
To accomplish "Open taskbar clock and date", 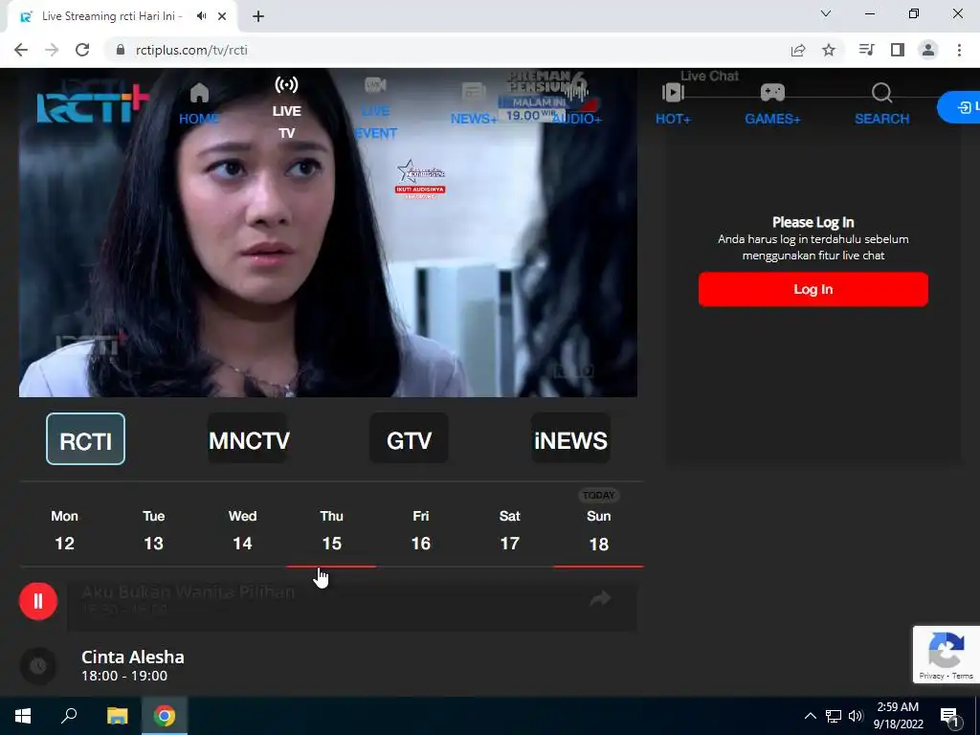I will (x=898, y=716).
